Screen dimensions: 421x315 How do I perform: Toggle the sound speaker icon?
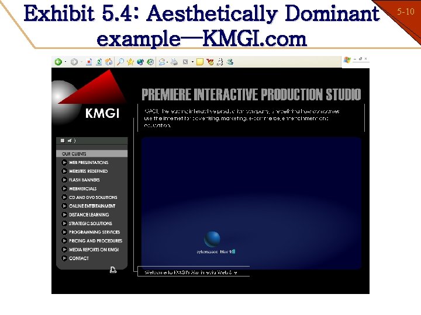tap(71, 141)
